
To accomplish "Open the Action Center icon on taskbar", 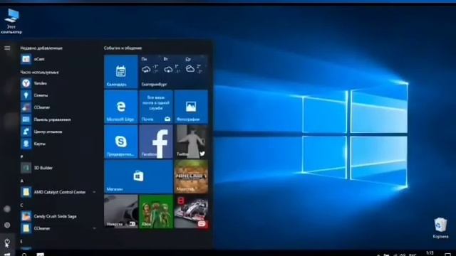I will [448, 255].
